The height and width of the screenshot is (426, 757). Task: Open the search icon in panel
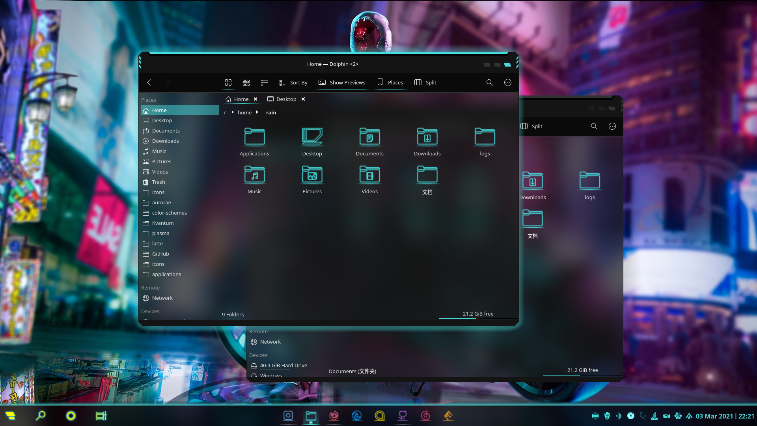41,415
